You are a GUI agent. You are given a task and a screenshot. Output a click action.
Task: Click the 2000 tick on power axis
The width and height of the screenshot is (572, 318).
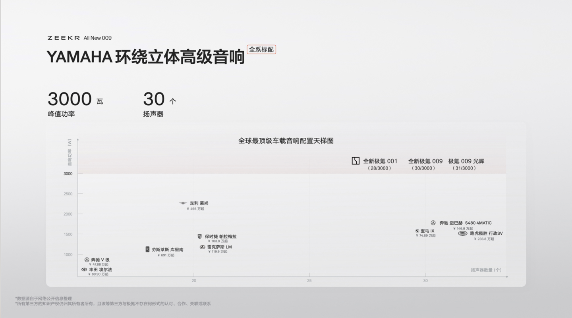[68, 214]
